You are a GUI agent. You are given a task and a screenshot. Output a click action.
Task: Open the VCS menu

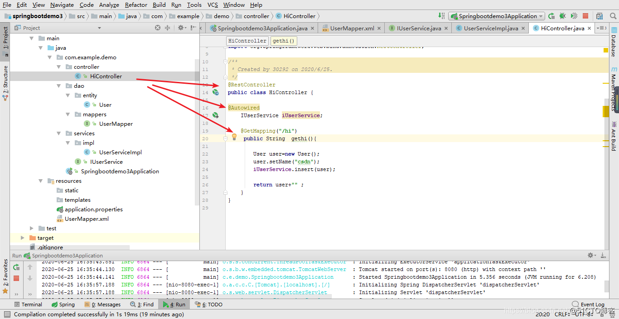[213, 5]
